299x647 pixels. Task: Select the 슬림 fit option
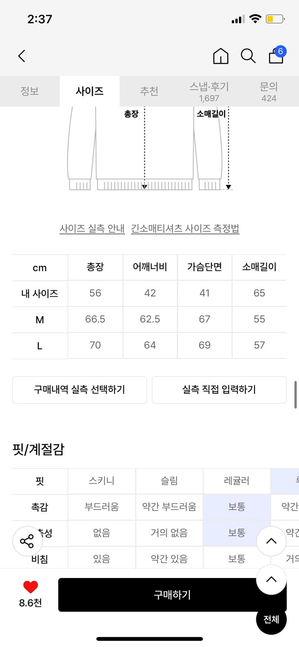point(169,481)
